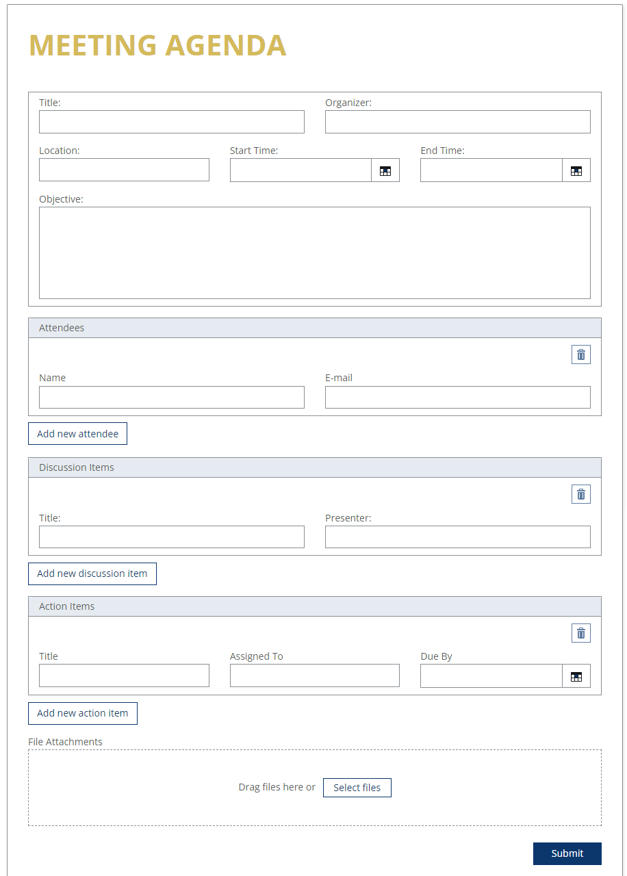
Task: Focus the attendee Name field
Action: 172,397
